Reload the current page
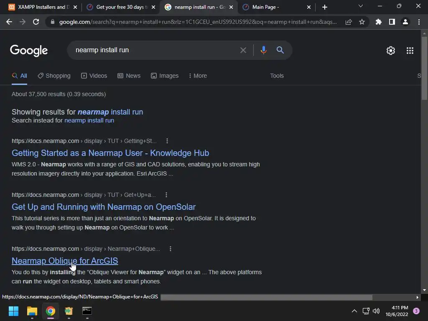Viewport: 428px width, 321px height. (x=36, y=22)
